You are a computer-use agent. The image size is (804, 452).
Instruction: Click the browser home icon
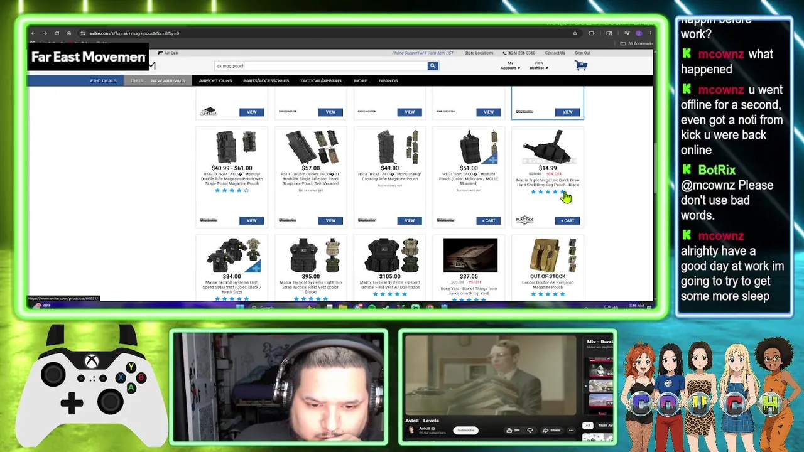point(68,33)
